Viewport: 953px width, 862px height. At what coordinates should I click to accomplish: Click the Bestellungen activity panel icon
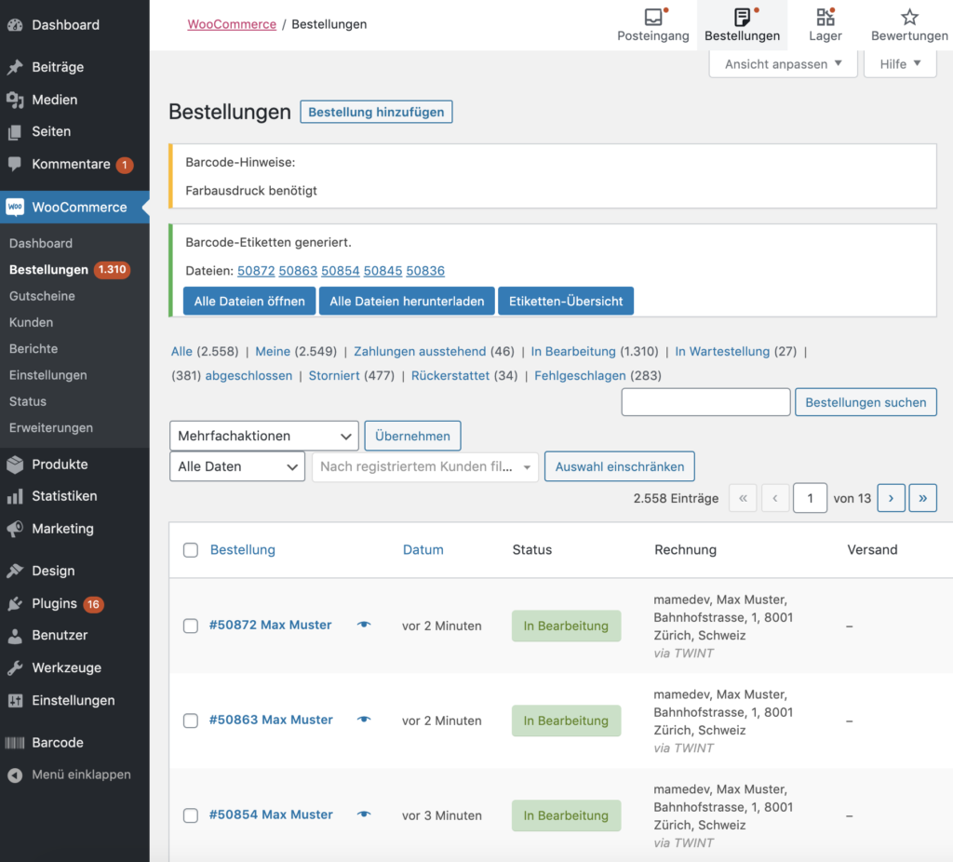coord(742,17)
